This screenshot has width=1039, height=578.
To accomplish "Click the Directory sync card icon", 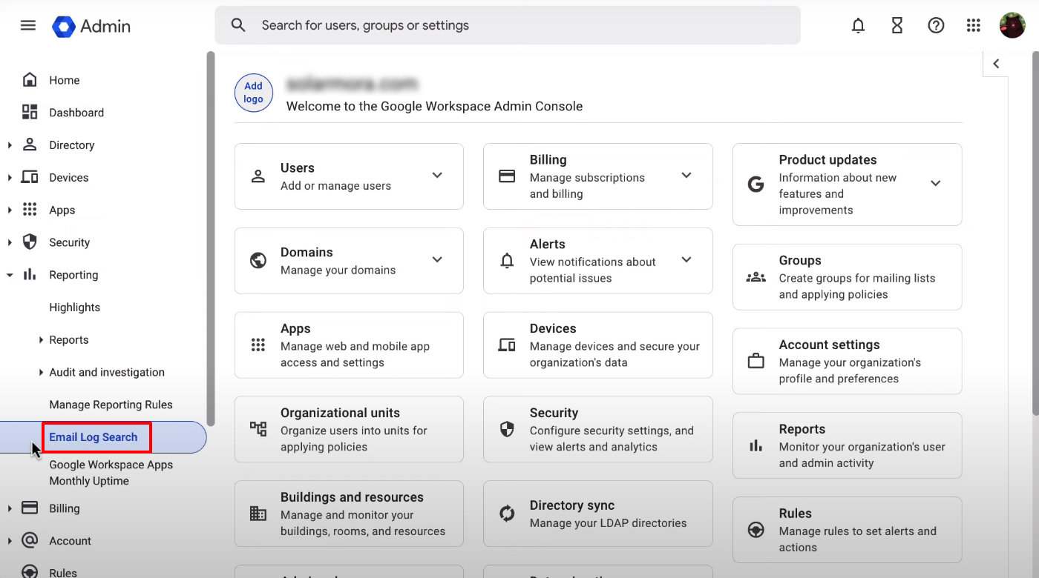I will pos(507,513).
